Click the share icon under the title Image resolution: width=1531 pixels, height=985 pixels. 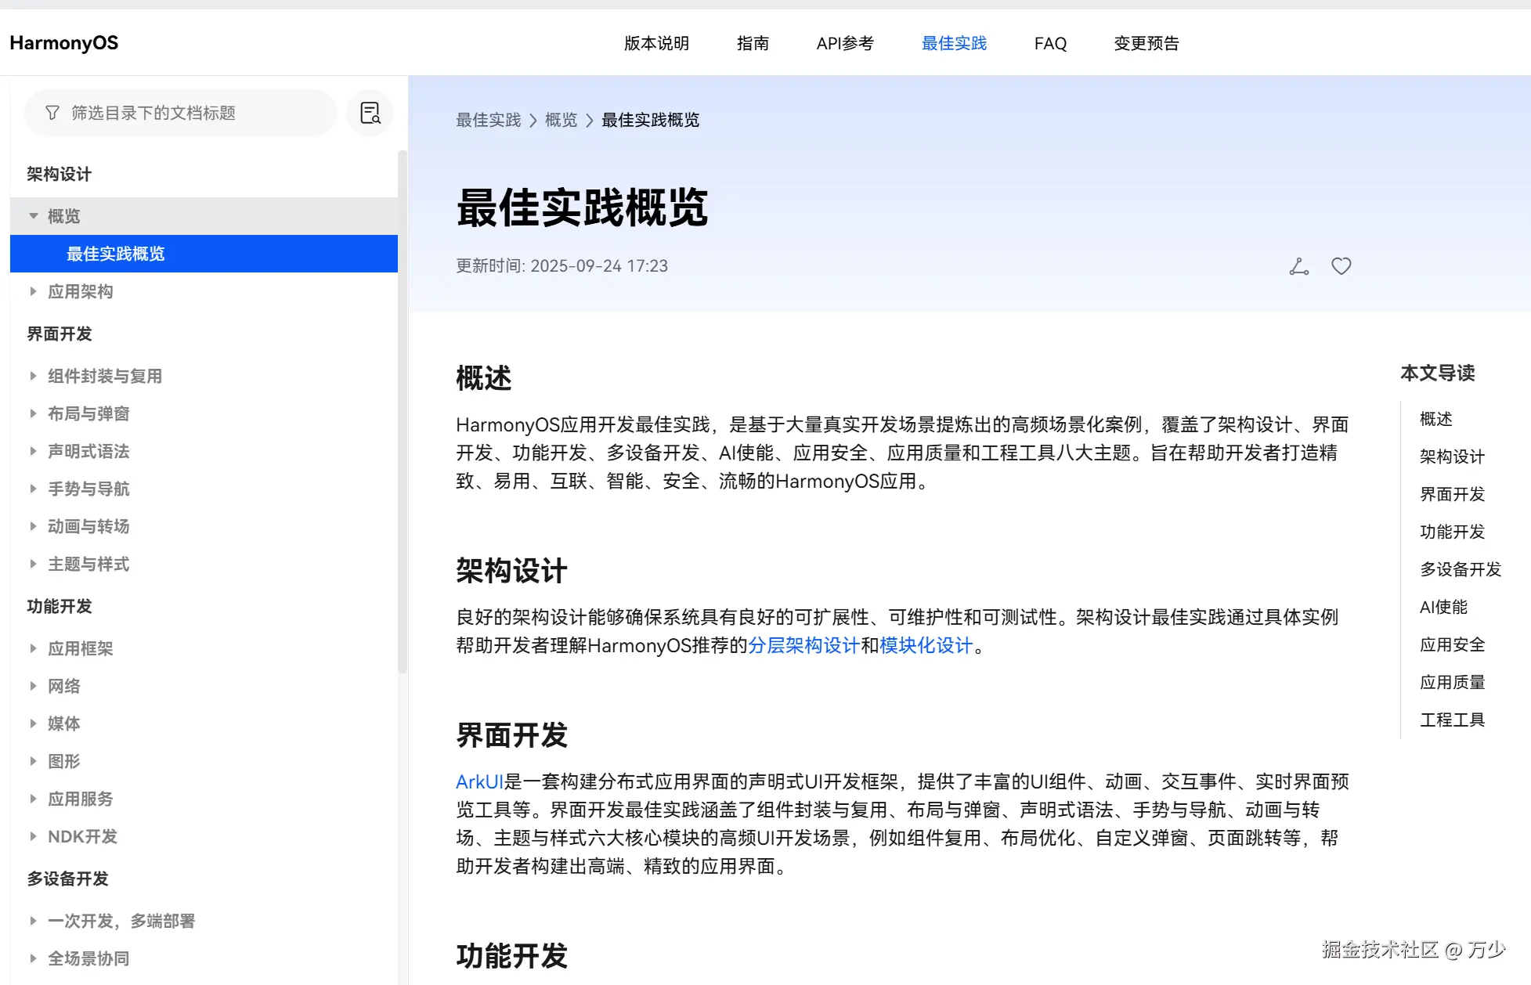point(1298,267)
